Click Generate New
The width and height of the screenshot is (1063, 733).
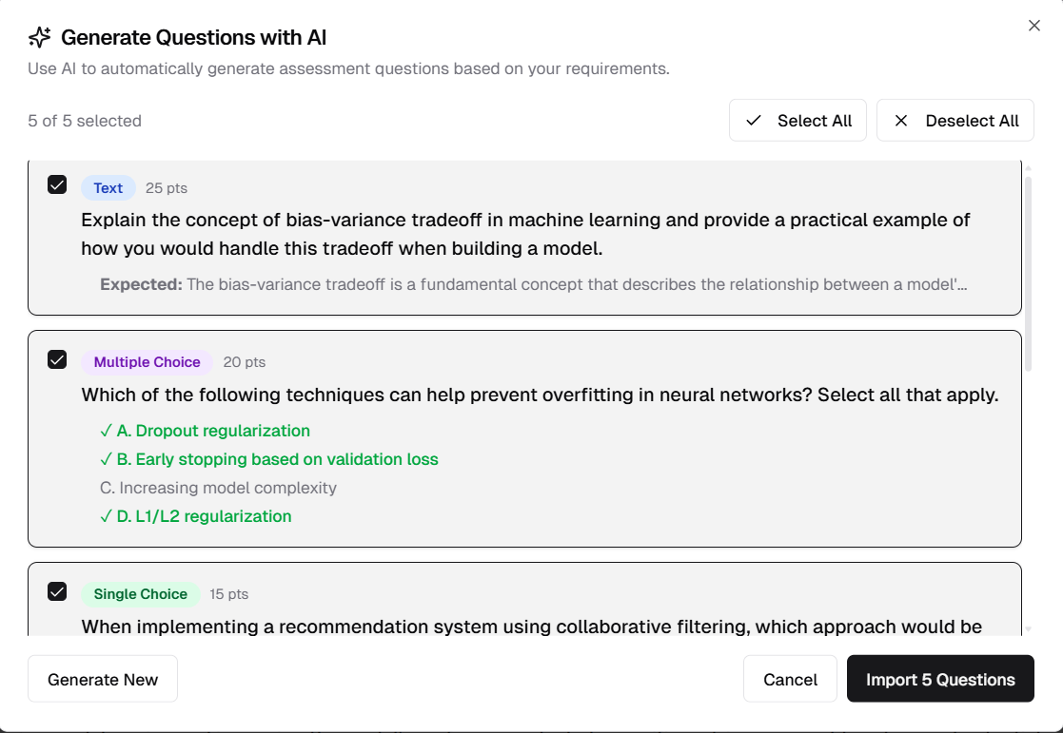(102, 679)
